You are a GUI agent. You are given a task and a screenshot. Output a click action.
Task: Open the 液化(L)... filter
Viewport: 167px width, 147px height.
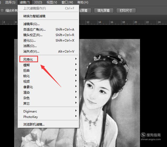pos(49,41)
